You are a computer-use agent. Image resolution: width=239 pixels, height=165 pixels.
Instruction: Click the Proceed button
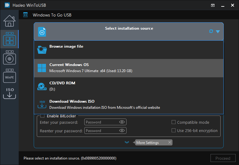tap(223, 158)
